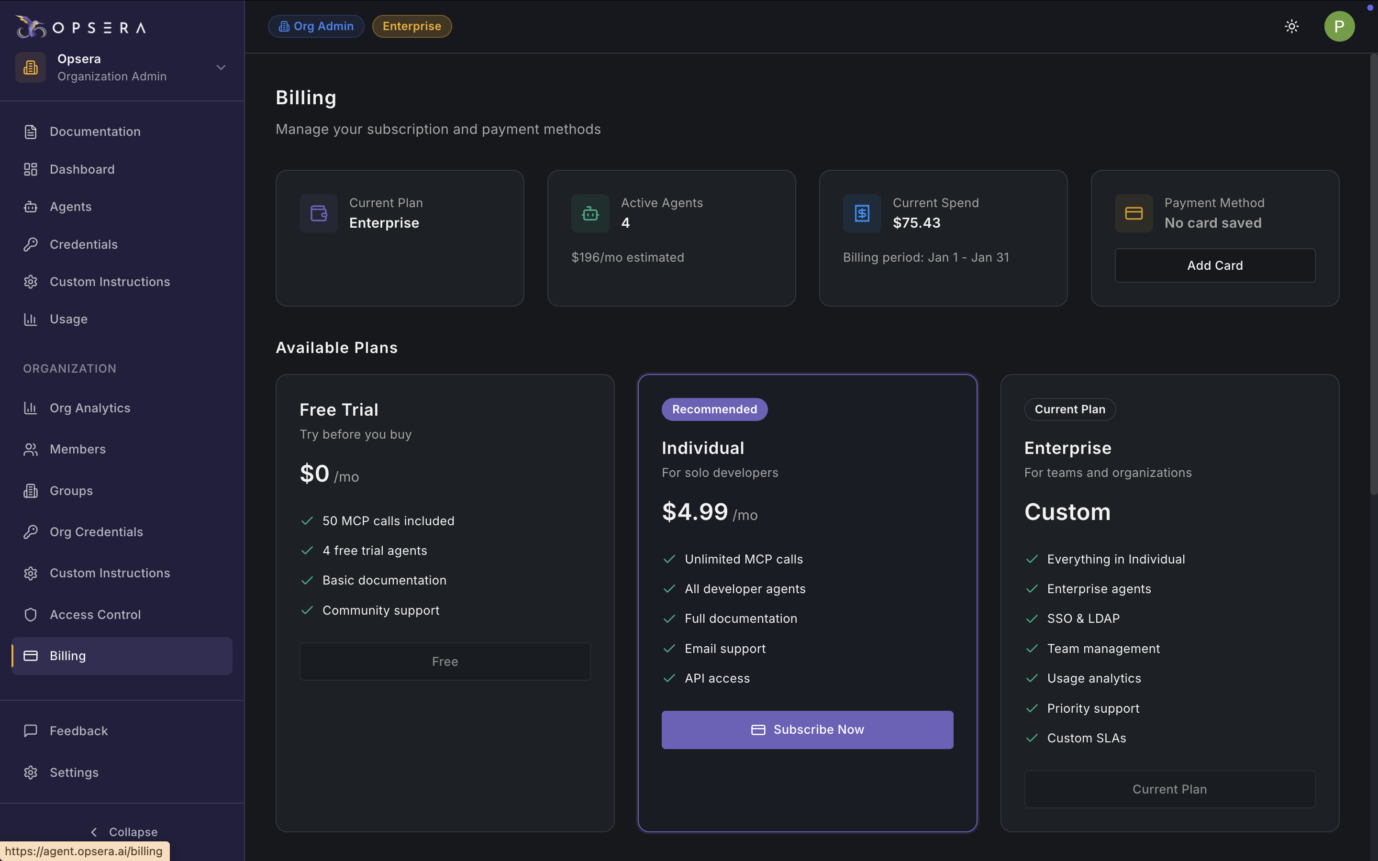Expand the Opsera organization switcher chevron
1378x861 pixels.
221,67
